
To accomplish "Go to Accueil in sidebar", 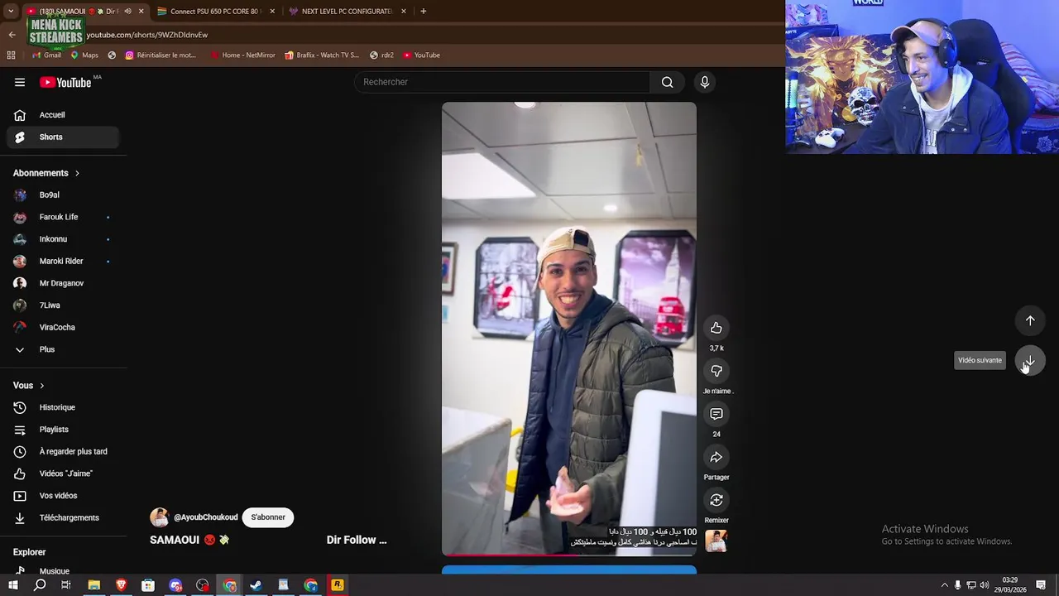I will 63,115.
